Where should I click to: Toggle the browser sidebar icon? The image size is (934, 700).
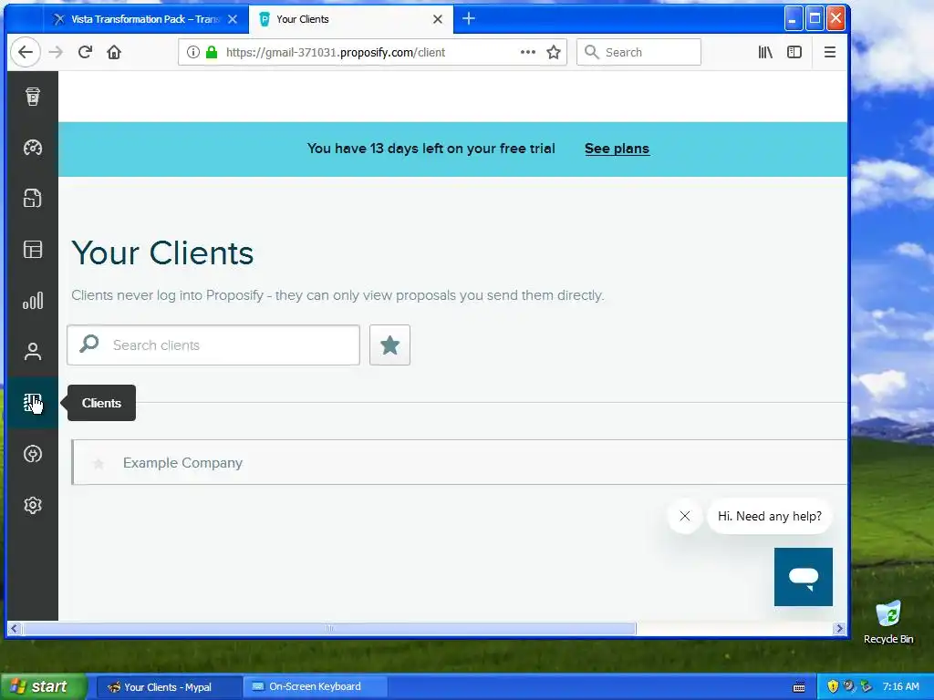click(x=794, y=52)
